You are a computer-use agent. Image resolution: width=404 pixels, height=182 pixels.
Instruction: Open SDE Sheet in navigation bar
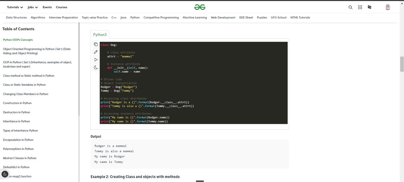click(246, 17)
